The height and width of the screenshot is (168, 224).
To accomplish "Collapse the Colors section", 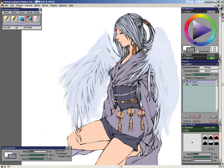I will click(183, 12).
